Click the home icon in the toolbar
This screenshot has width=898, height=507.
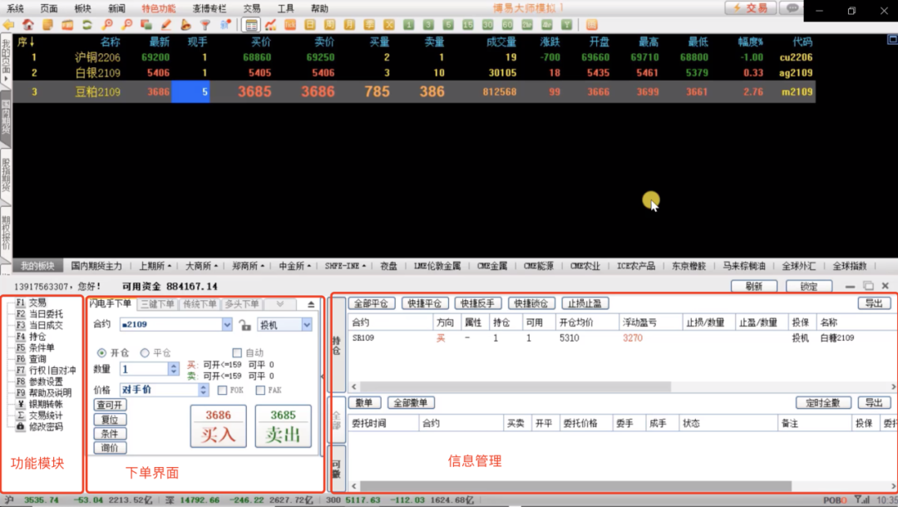28,25
